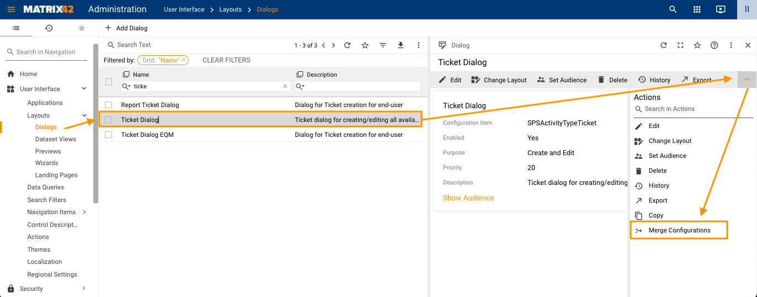This screenshot has width=757, height=297.
Task: Switch to favorites star navigation tab
Action: tap(82, 28)
